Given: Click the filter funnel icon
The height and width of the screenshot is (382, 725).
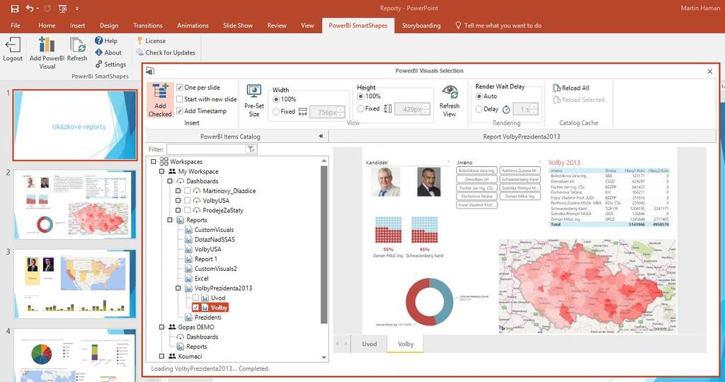Looking at the screenshot, I should coord(250,149).
